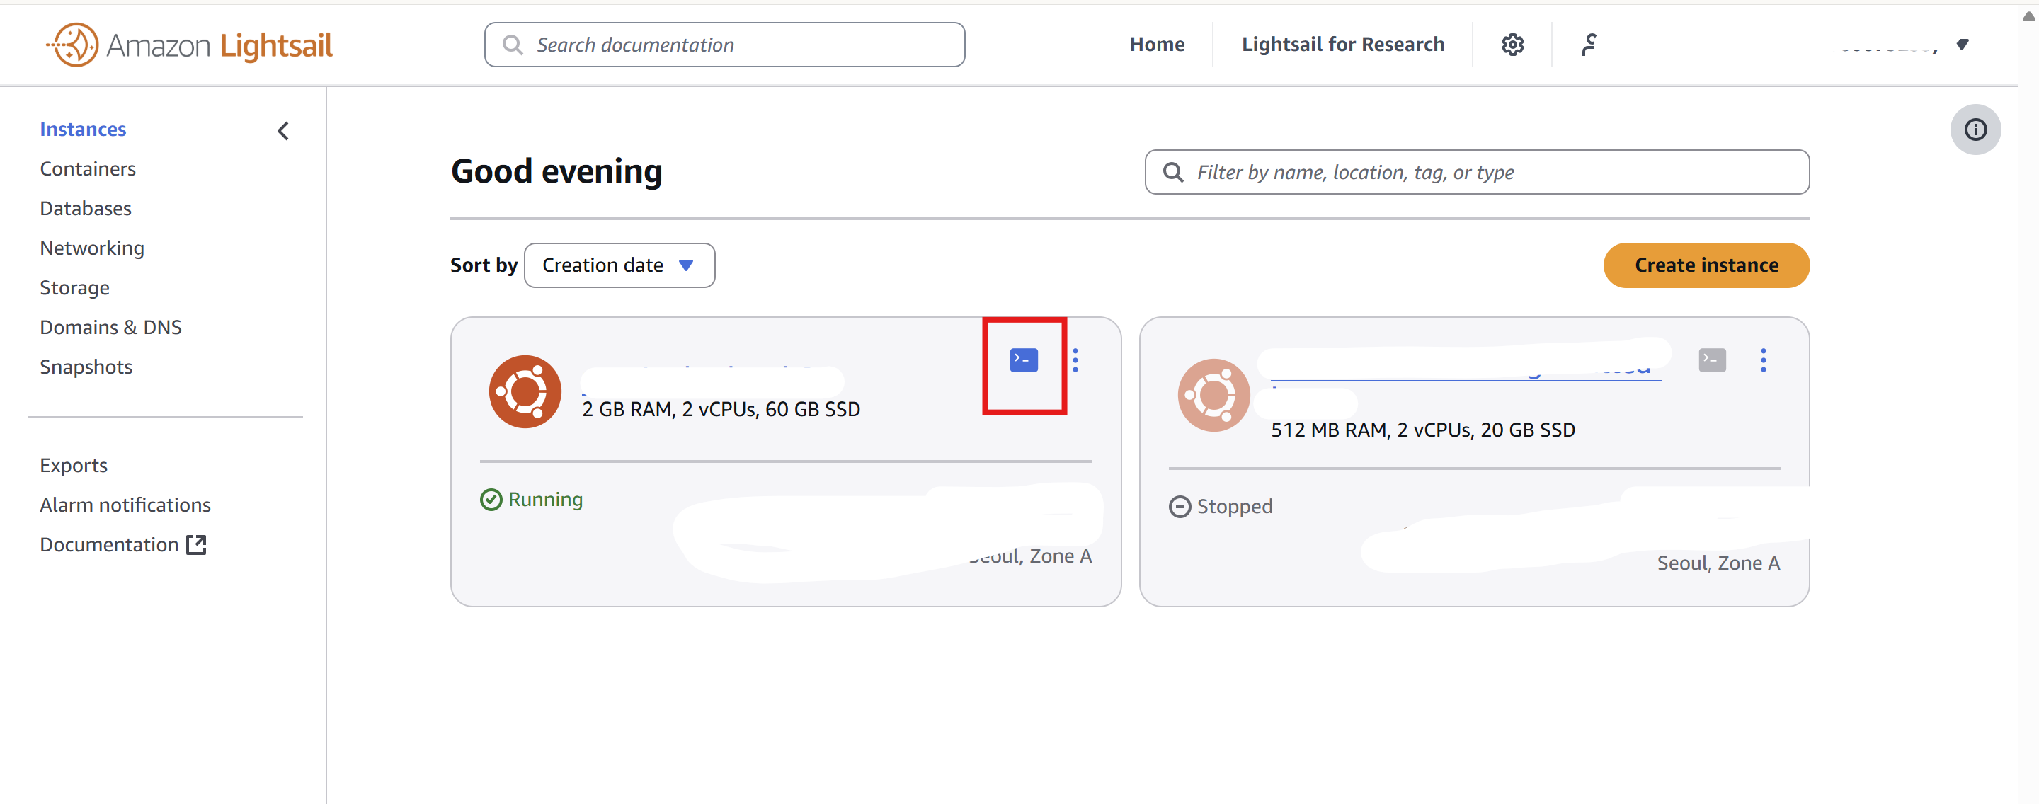The width and height of the screenshot is (2039, 804).
Task: Click the 'Stopped' status text
Action: pos(1234,507)
